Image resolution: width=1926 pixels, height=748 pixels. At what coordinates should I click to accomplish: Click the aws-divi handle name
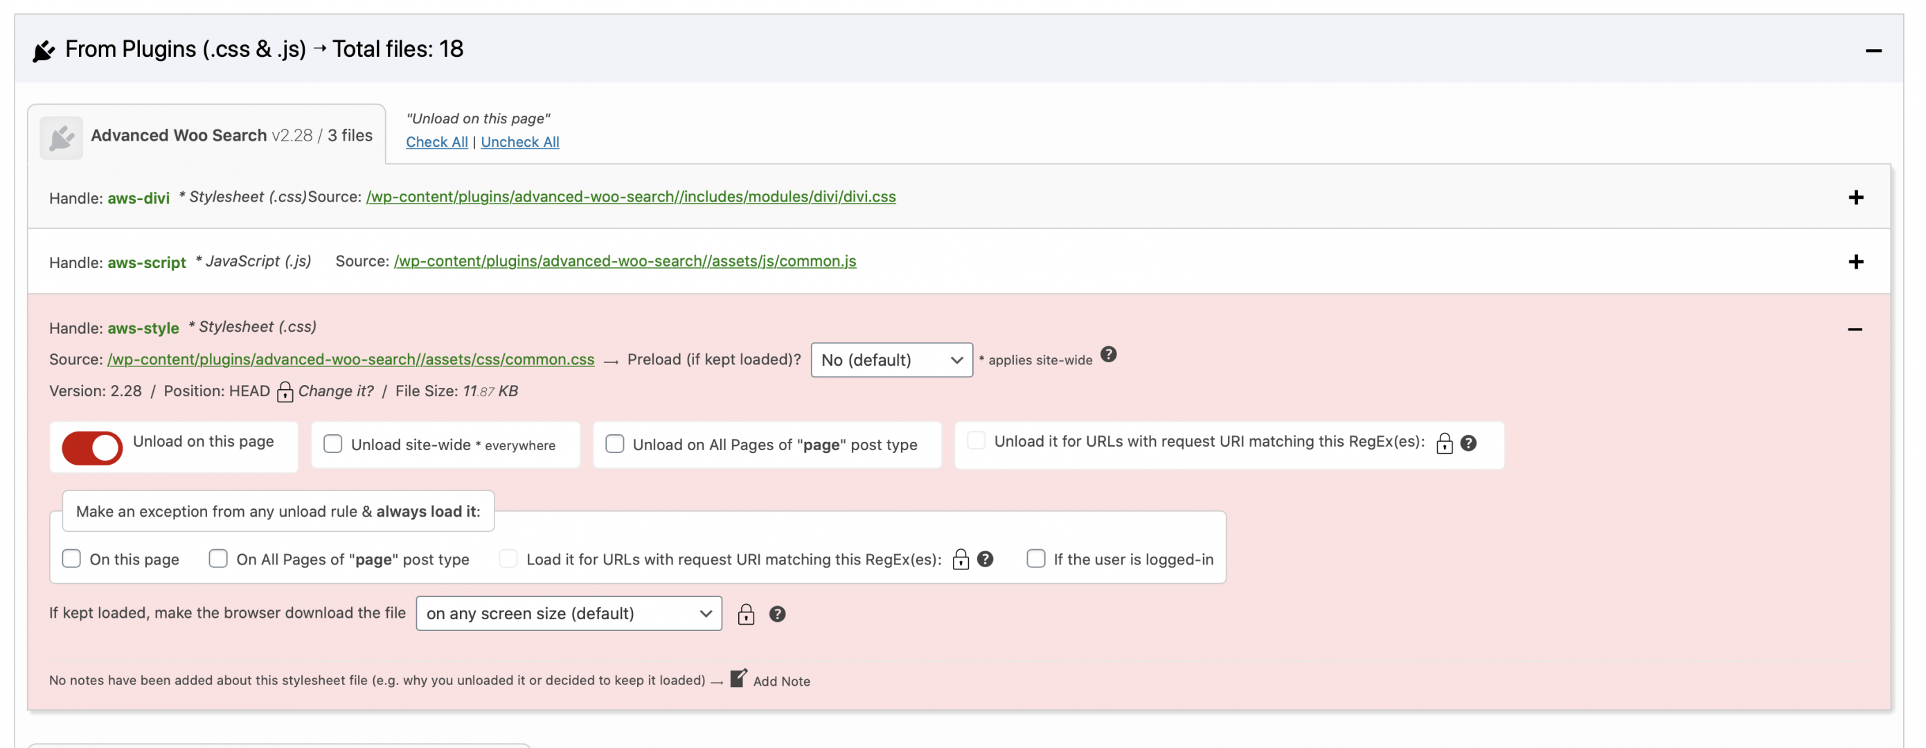point(139,198)
